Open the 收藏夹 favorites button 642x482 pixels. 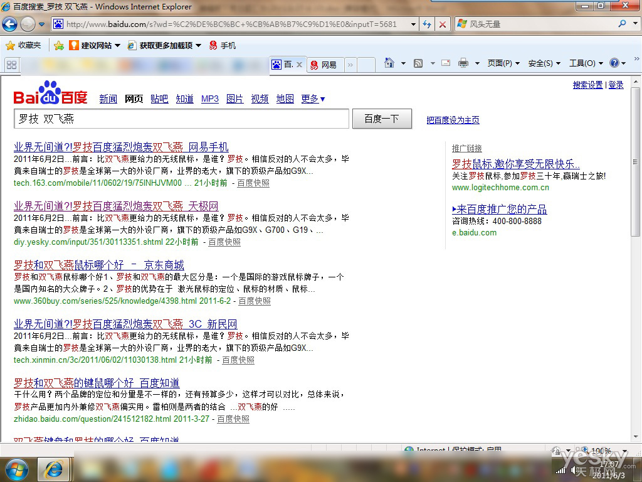tap(23, 45)
